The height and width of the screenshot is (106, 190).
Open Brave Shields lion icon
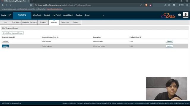[x=146, y=5]
